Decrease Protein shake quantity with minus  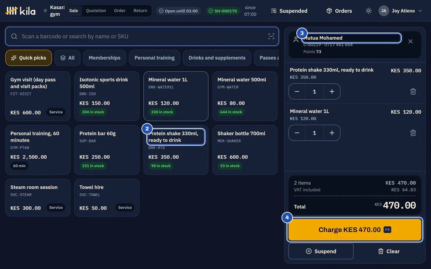(297, 91)
